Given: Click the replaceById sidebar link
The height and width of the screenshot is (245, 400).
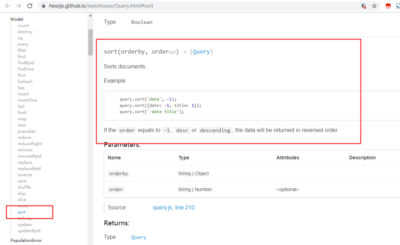Looking at the screenshot, I should [29, 168].
